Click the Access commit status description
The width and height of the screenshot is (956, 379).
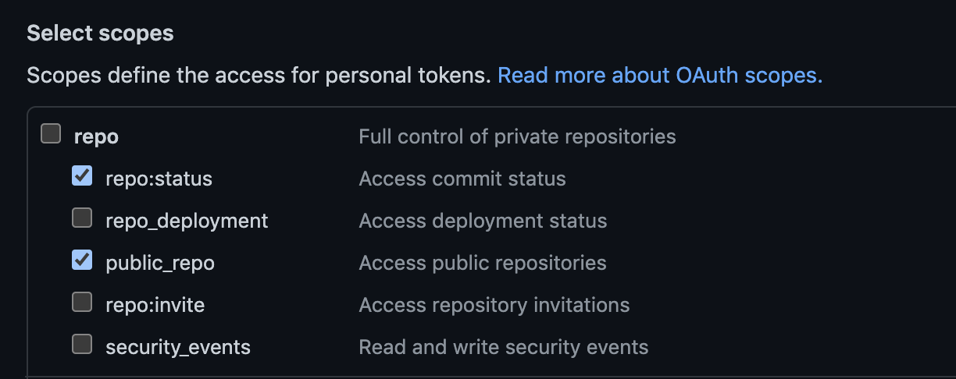[462, 179]
